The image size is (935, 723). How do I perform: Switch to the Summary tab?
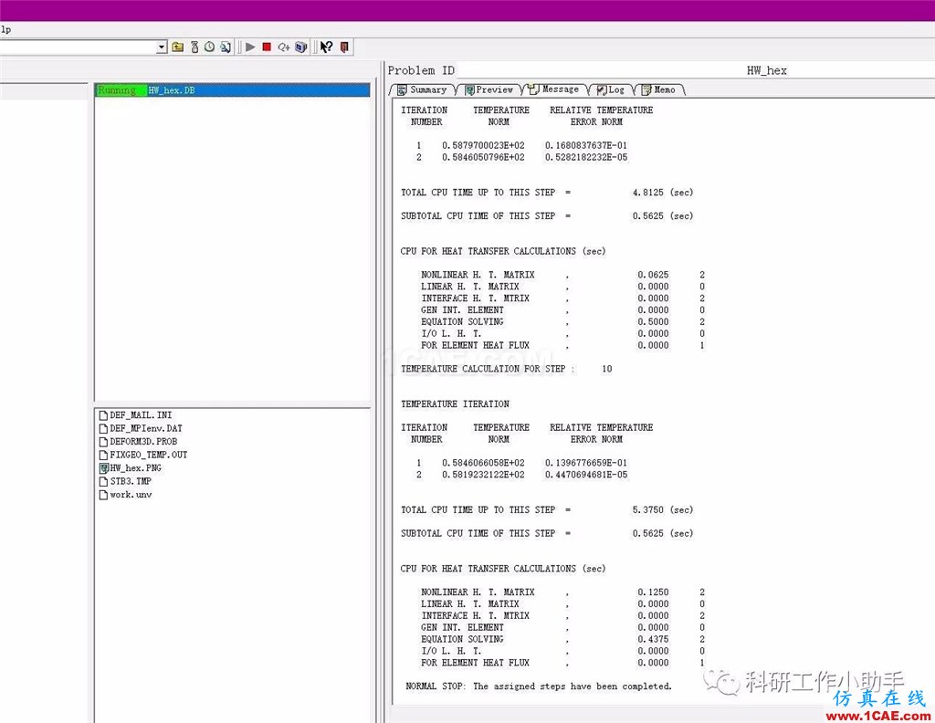point(422,90)
